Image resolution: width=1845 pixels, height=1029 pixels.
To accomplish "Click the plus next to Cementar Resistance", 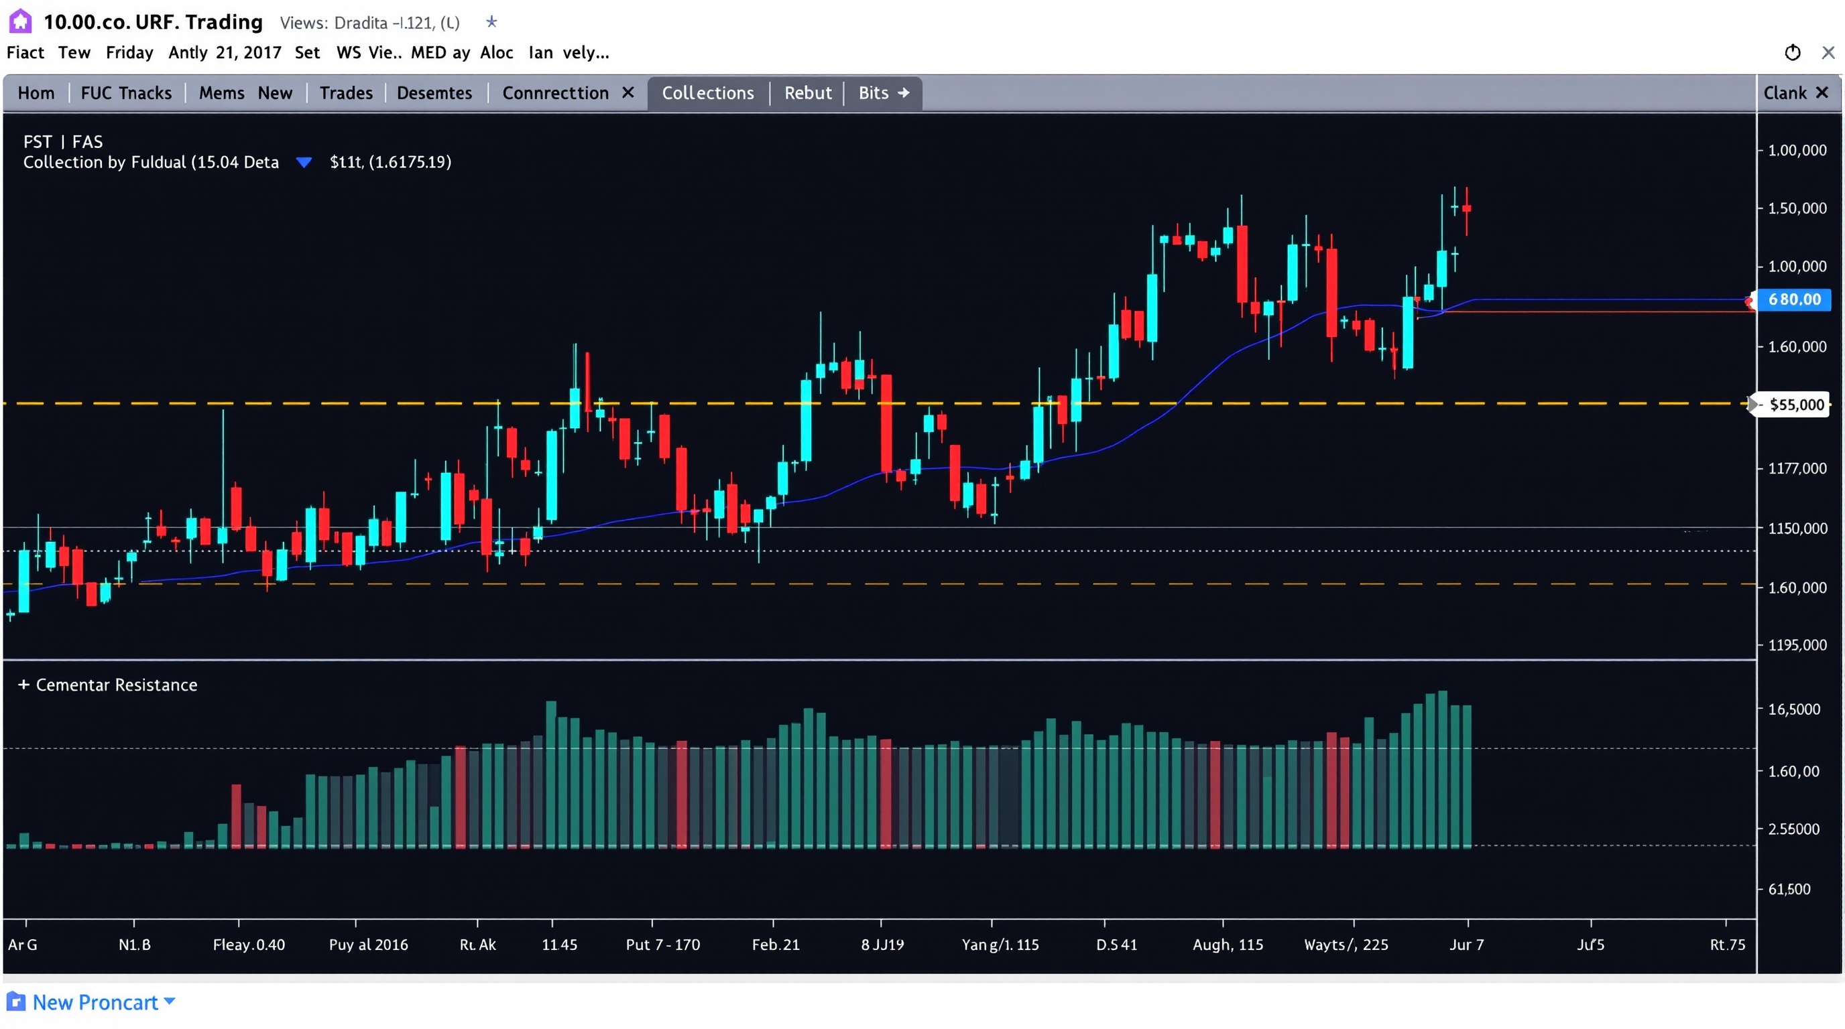I will point(23,685).
